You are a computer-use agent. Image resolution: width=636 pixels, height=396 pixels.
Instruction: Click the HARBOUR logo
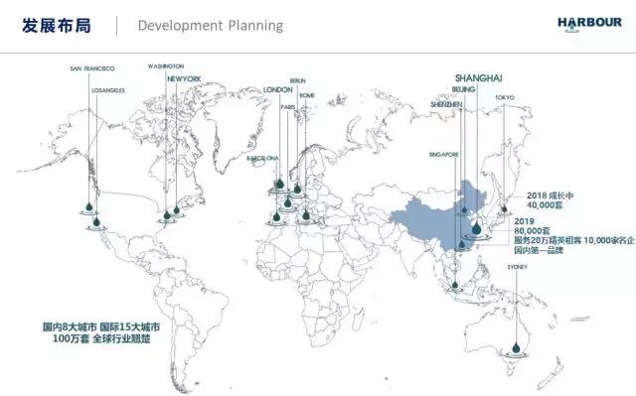click(x=589, y=24)
